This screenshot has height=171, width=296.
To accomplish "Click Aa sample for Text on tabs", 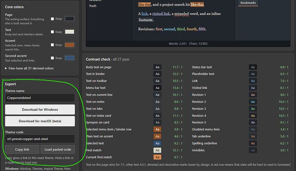I will [157, 109].
